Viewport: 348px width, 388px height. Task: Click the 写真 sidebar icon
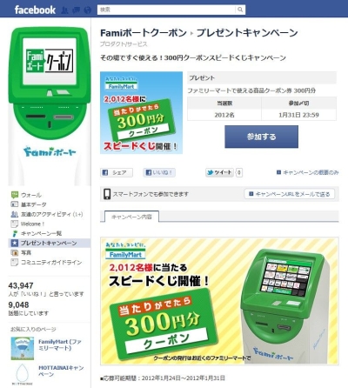coord(14,252)
